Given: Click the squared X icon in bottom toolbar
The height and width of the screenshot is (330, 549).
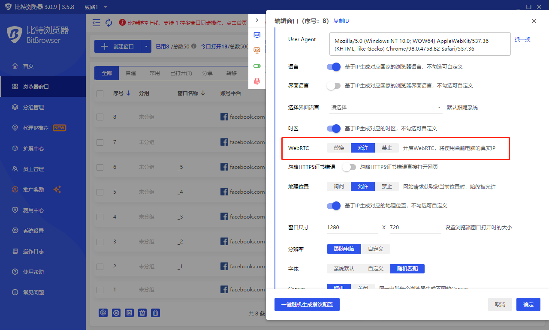Looking at the screenshot, I should coord(130,313).
